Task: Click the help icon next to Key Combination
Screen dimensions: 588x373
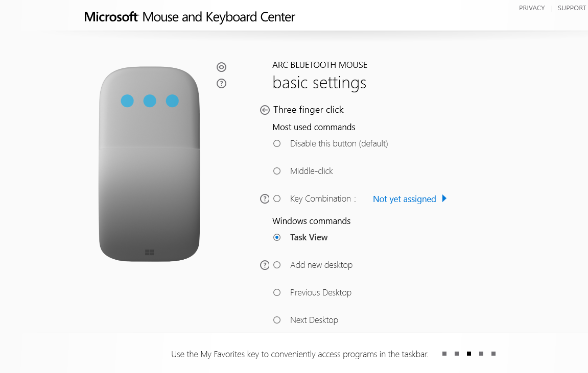Action: [265, 198]
